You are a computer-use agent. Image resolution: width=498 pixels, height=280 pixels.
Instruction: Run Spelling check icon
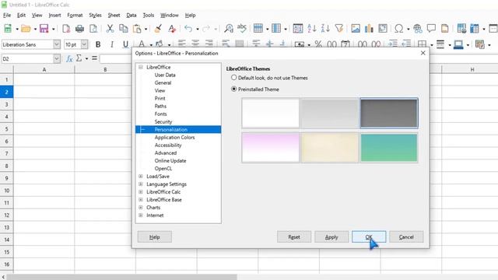click(242, 28)
